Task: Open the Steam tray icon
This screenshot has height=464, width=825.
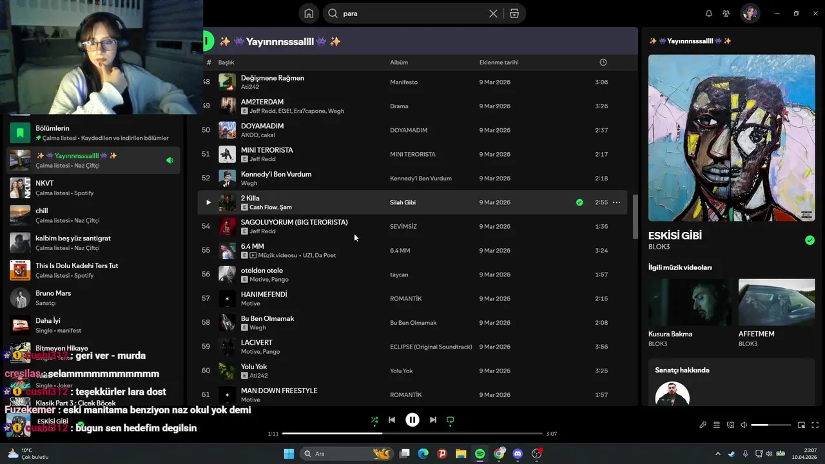Action: click(731, 454)
